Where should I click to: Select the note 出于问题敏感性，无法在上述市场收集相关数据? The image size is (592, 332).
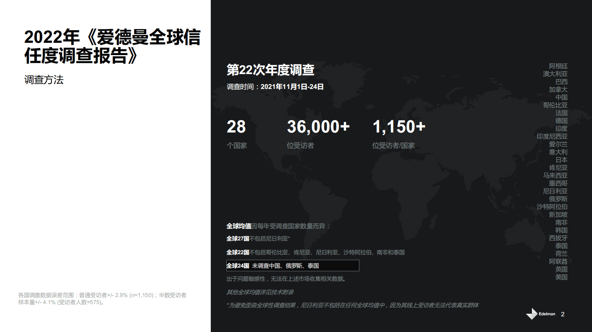287,279
